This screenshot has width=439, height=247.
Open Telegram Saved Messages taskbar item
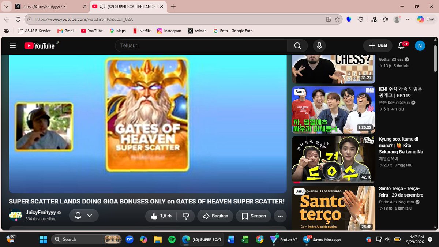(323, 239)
